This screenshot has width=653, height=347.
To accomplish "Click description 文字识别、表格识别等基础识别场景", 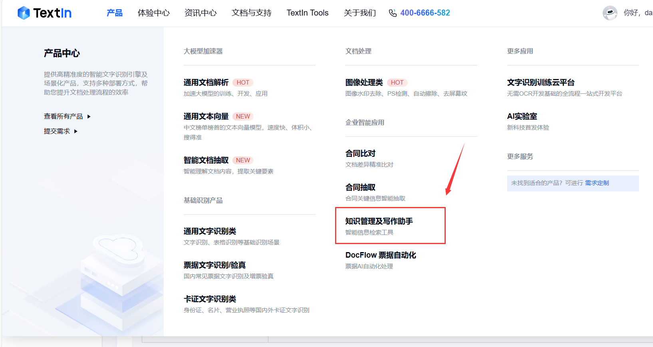I will point(232,243).
